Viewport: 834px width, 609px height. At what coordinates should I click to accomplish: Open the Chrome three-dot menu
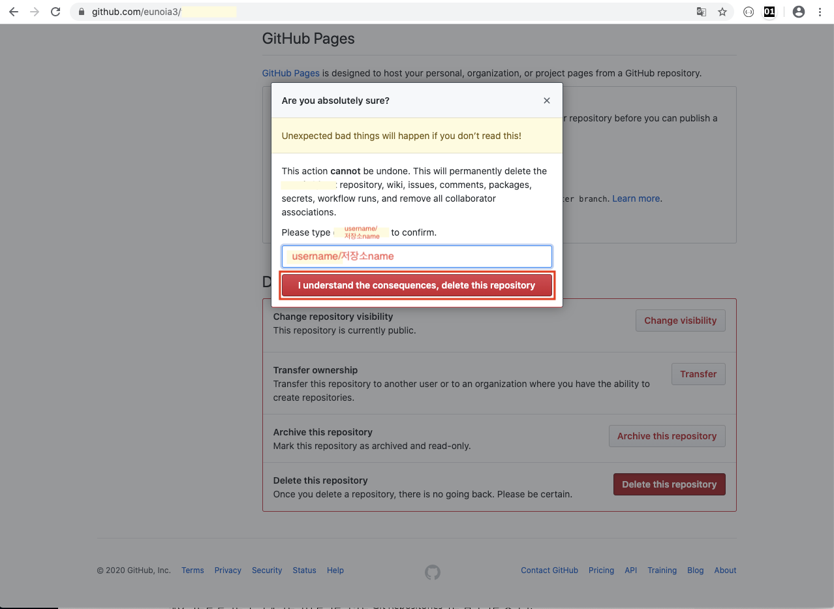pos(820,12)
